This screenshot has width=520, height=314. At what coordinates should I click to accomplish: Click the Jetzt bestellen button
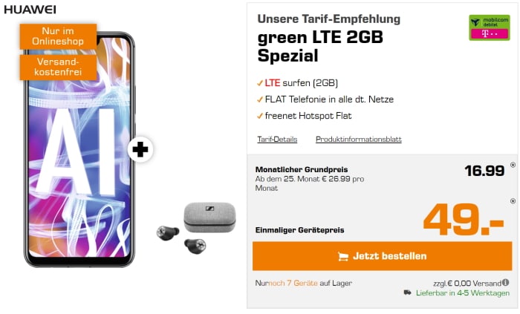pyautogui.click(x=382, y=256)
